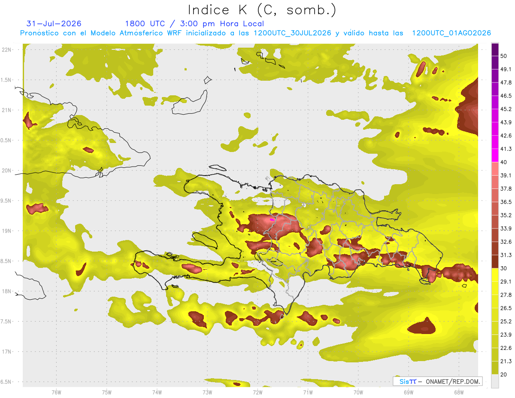Click the "20N" latitude label

(6, 170)
